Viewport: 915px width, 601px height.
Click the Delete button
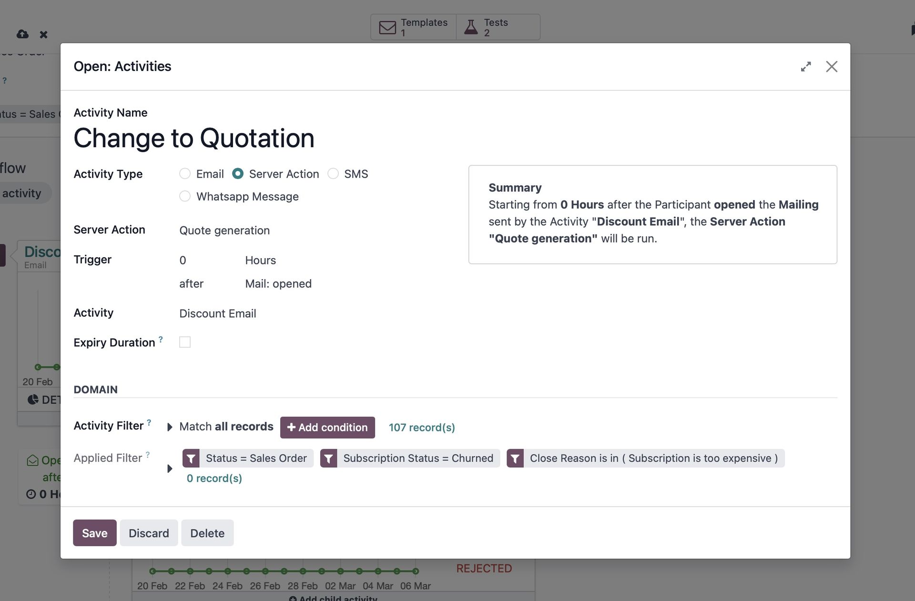pos(207,533)
